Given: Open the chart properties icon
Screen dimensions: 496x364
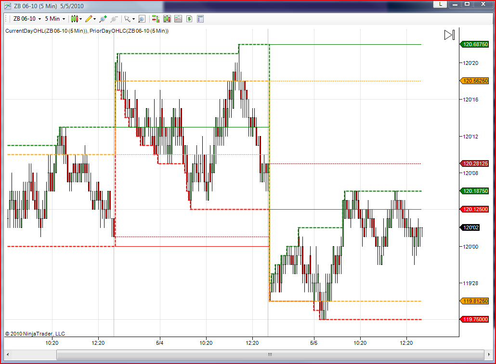Looking at the screenshot, I should pos(200,19).
